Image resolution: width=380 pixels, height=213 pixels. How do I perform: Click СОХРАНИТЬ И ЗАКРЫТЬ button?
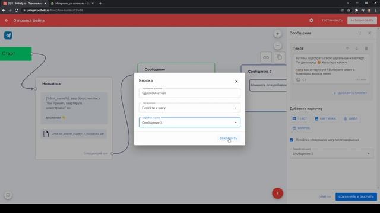coord(356,197)
